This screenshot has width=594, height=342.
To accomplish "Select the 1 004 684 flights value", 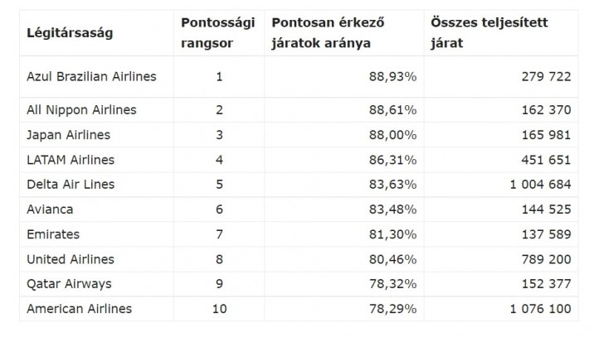I will (540, 185).
